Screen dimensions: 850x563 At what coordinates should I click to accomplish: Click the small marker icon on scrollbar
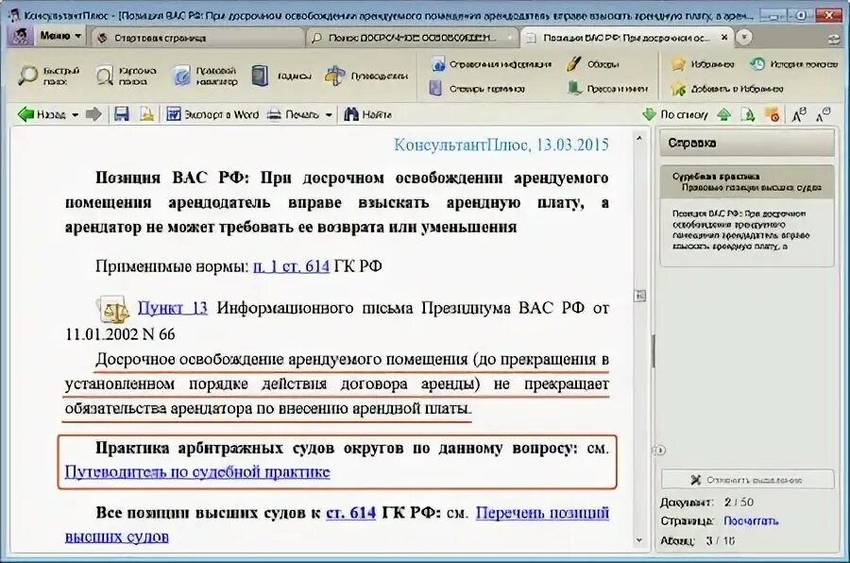(x=640, y=297)
